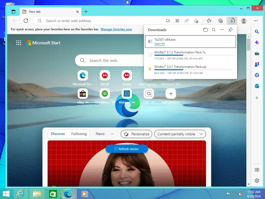The height and width of the screenshot is (199, 265).
Task: Open the featured story image card
Action: pyautogui.click(x=127, y=164)
